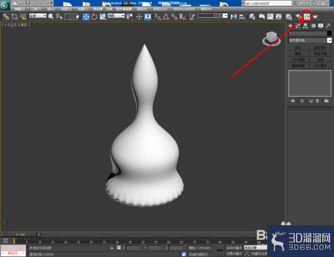Toggle the Angle Snap button
334x257 pixels.
166,17
